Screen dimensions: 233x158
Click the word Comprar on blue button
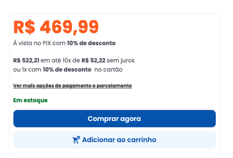pos(103,119)
